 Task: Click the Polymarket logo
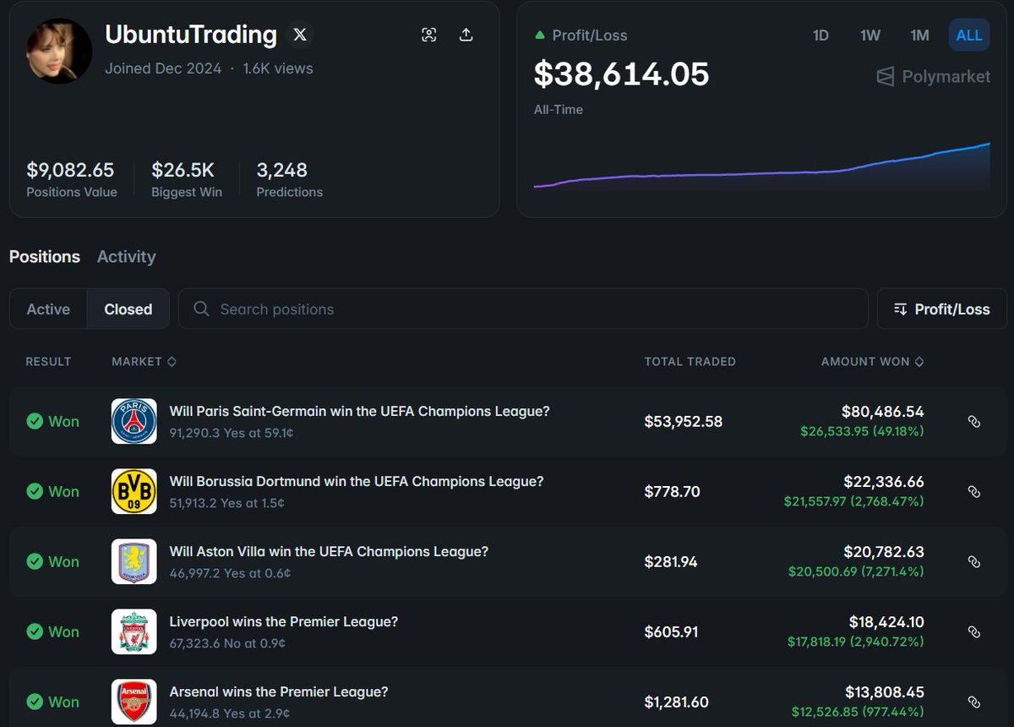[x=934, y=77]
